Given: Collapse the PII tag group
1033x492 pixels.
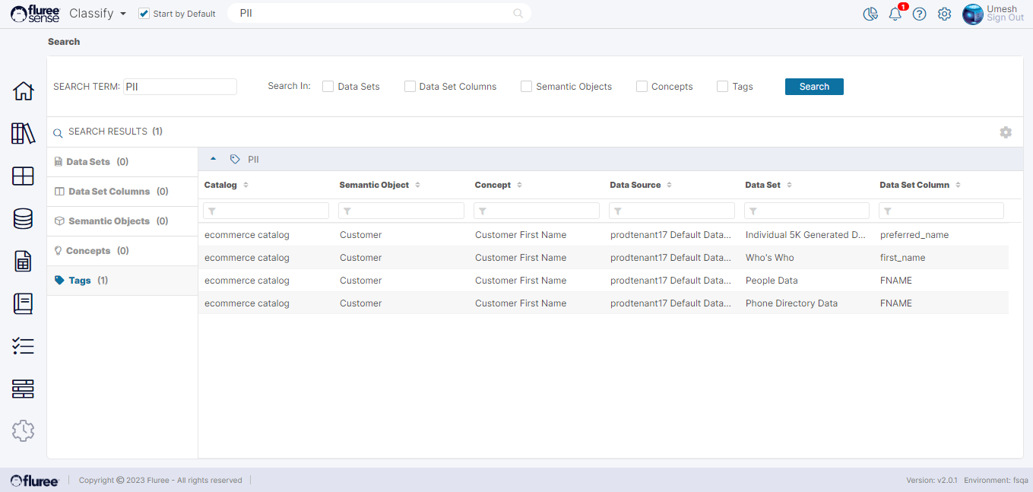Looking at the screenshot, I should click(x=213, y=160).
